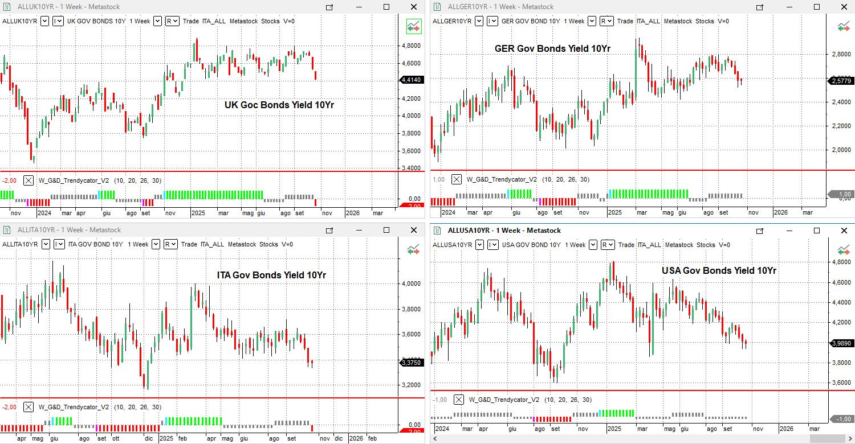Click the Trade label in Italy chart header
The image size is (855, 444).
pos(189,244)
